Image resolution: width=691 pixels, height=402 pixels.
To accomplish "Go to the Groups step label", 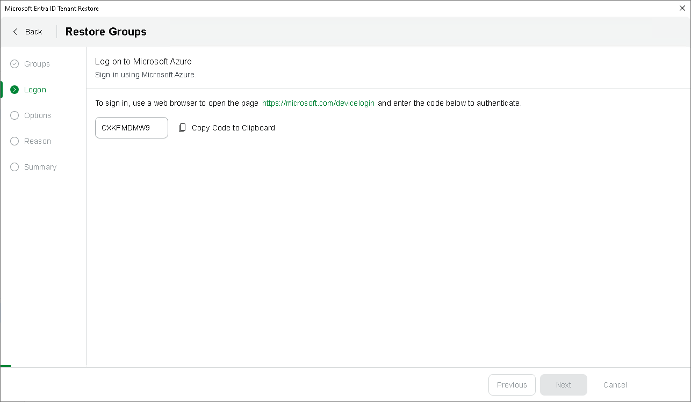I will [37, 64].
